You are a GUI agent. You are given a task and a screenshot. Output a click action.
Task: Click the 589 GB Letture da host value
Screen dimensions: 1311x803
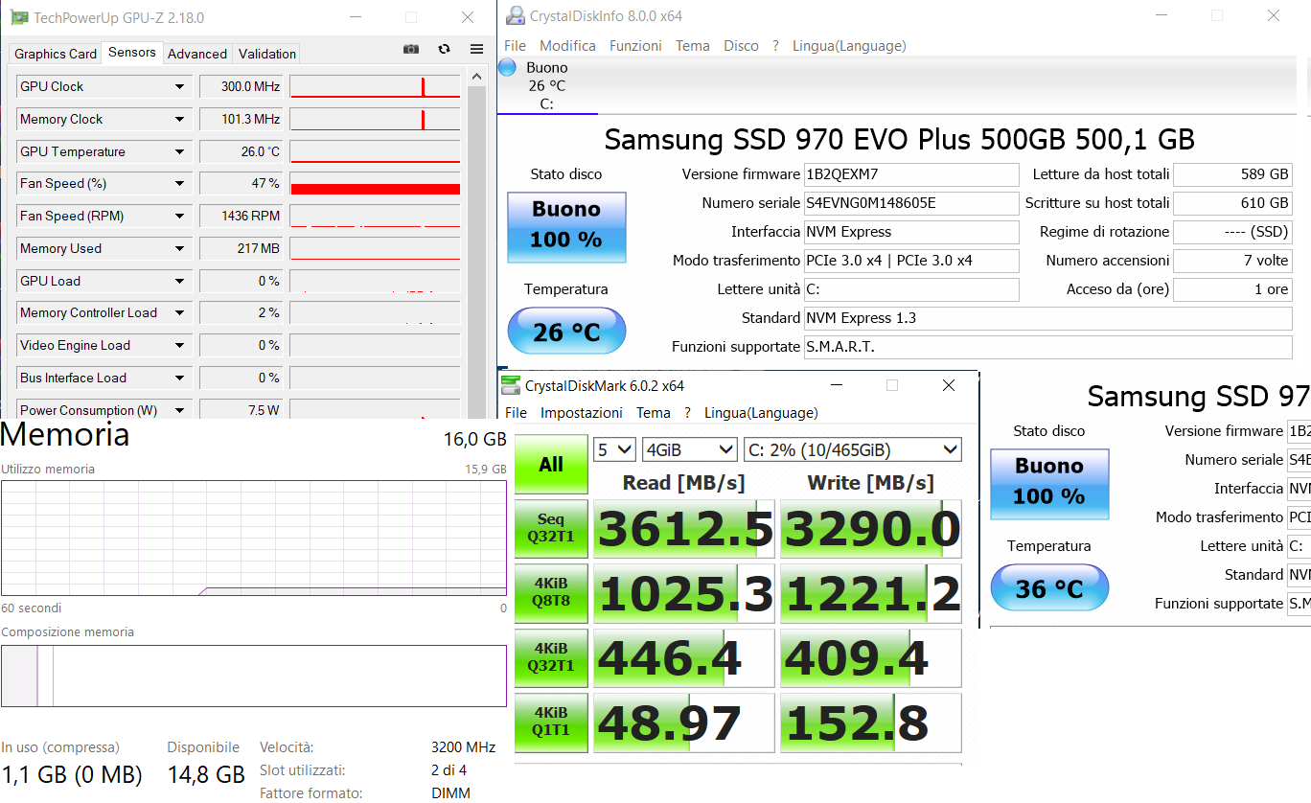click(x=1232, y=174)
